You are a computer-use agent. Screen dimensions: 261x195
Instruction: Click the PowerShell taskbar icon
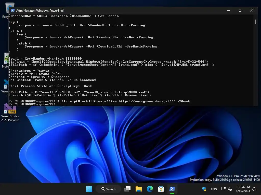coord(172,189)
